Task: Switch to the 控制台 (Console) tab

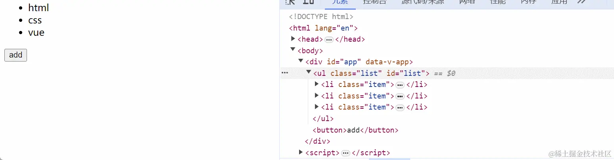Action: [x=375, y=2]
